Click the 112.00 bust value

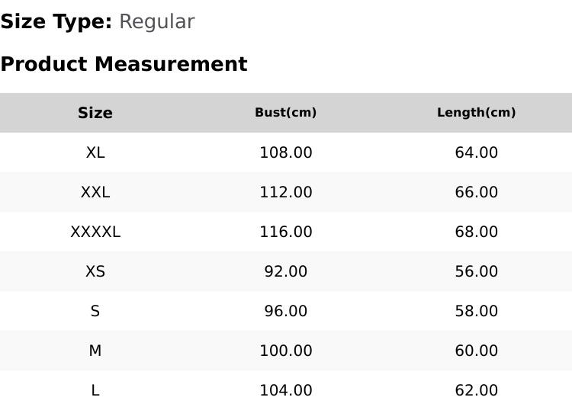[x=286, y=192]
